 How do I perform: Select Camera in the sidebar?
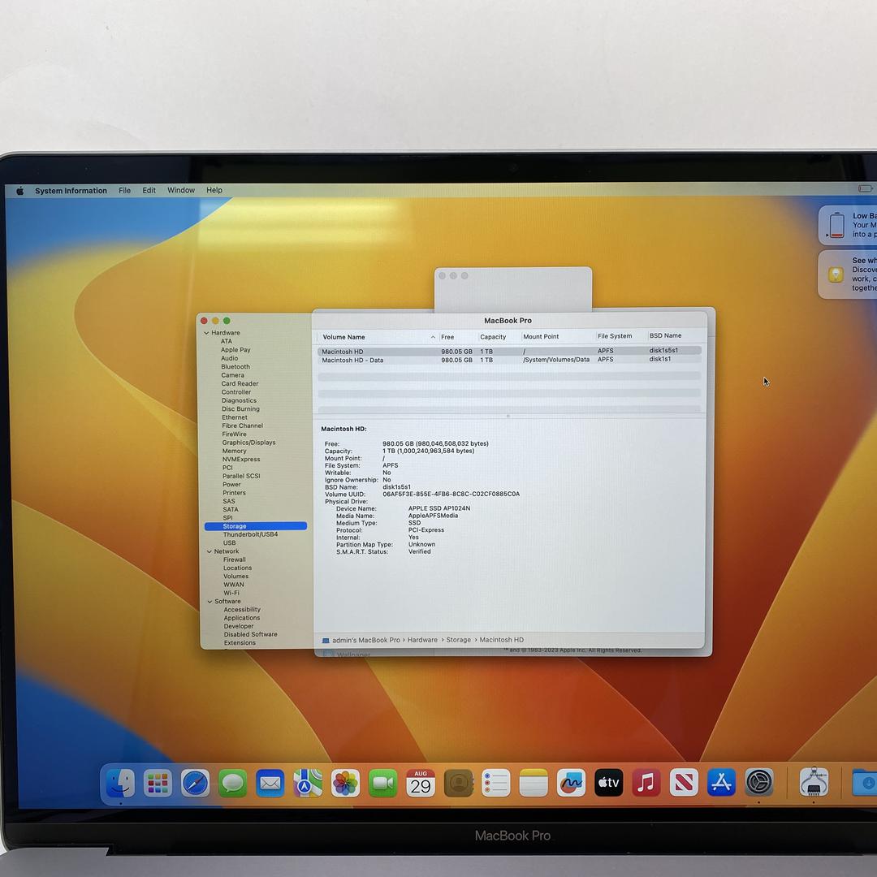[x=233, y=375]
